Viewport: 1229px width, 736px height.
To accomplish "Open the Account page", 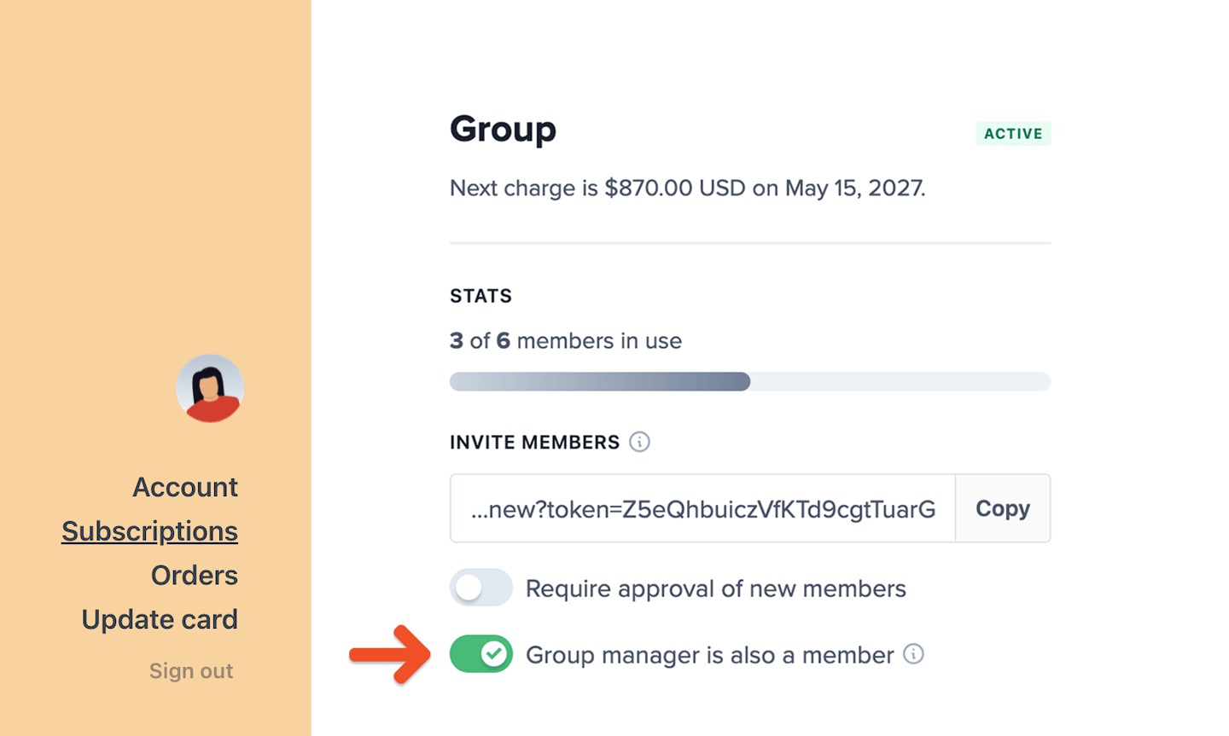I will [x=185, y=487].
